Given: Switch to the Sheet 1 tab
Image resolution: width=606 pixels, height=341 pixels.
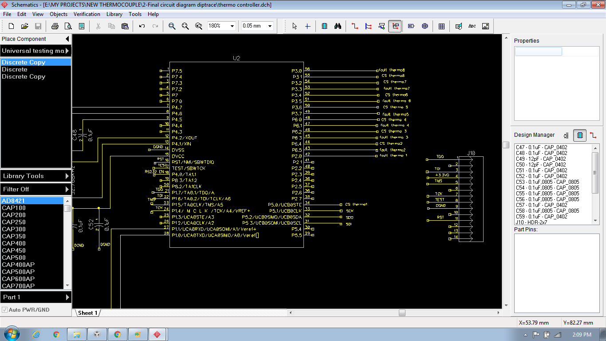Looking at the screenshot, I should click(x=87, y=313).
